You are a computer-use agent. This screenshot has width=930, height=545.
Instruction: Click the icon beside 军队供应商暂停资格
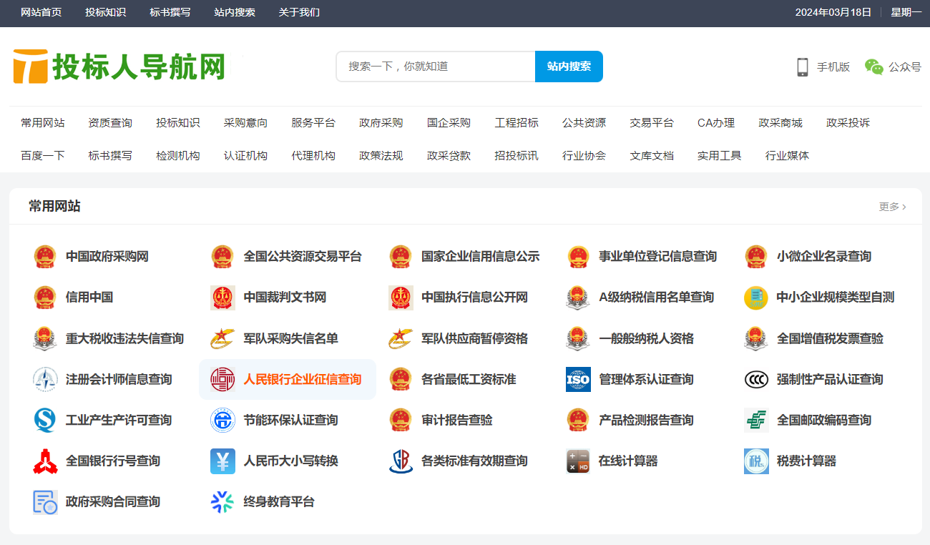(401, 338)
